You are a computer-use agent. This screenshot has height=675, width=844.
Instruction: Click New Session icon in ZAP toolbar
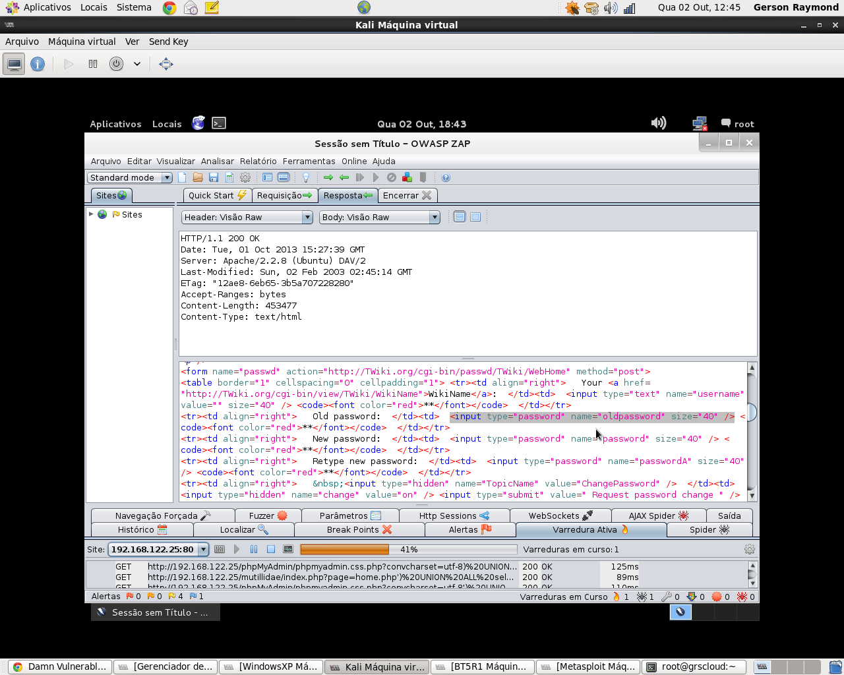(x=182, y=177)
